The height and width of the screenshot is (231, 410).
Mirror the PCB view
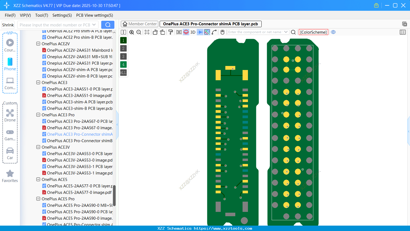pyautogui.click(x=179, y=32)
